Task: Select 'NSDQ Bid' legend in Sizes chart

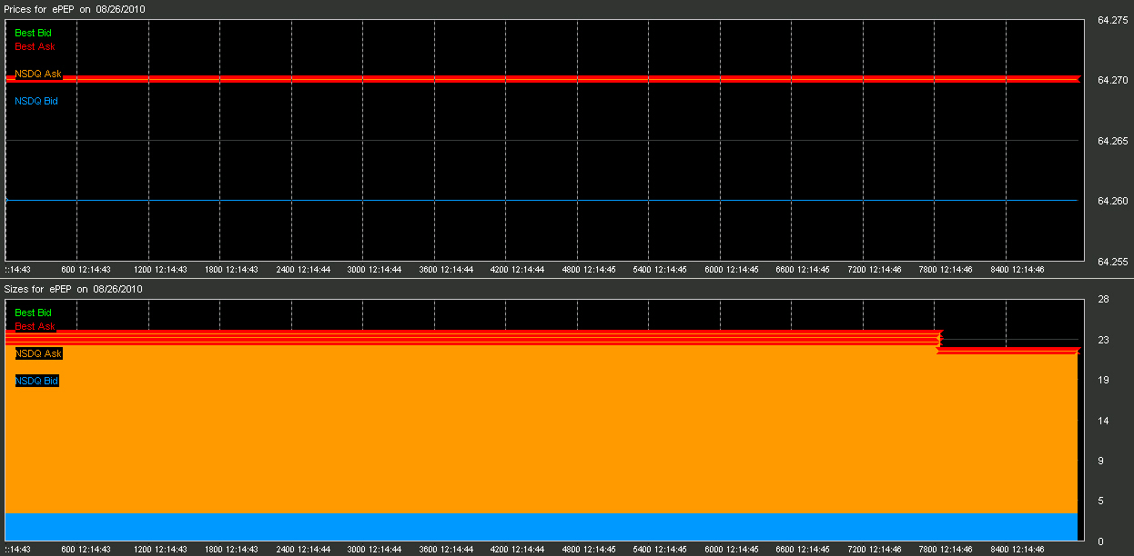Action: (36, 381)
